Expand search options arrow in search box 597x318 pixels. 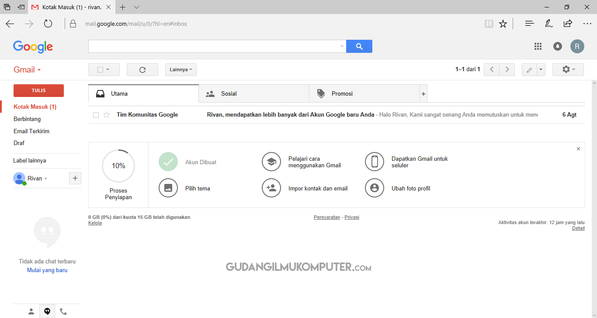pyautogui.click(x=342, y=46)
